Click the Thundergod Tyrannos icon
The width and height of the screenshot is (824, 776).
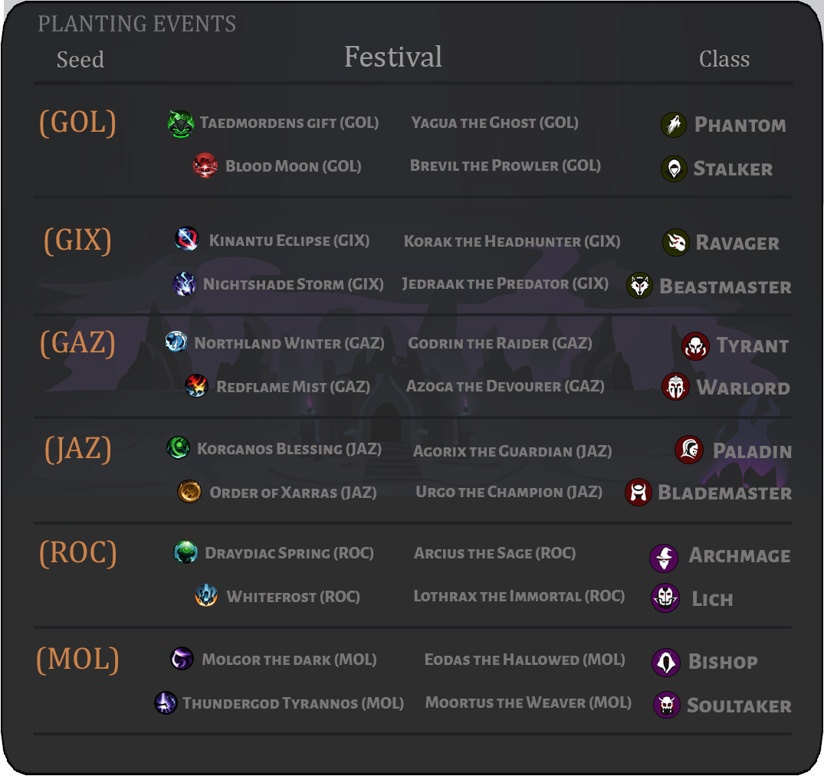click(x=166, y=702)
